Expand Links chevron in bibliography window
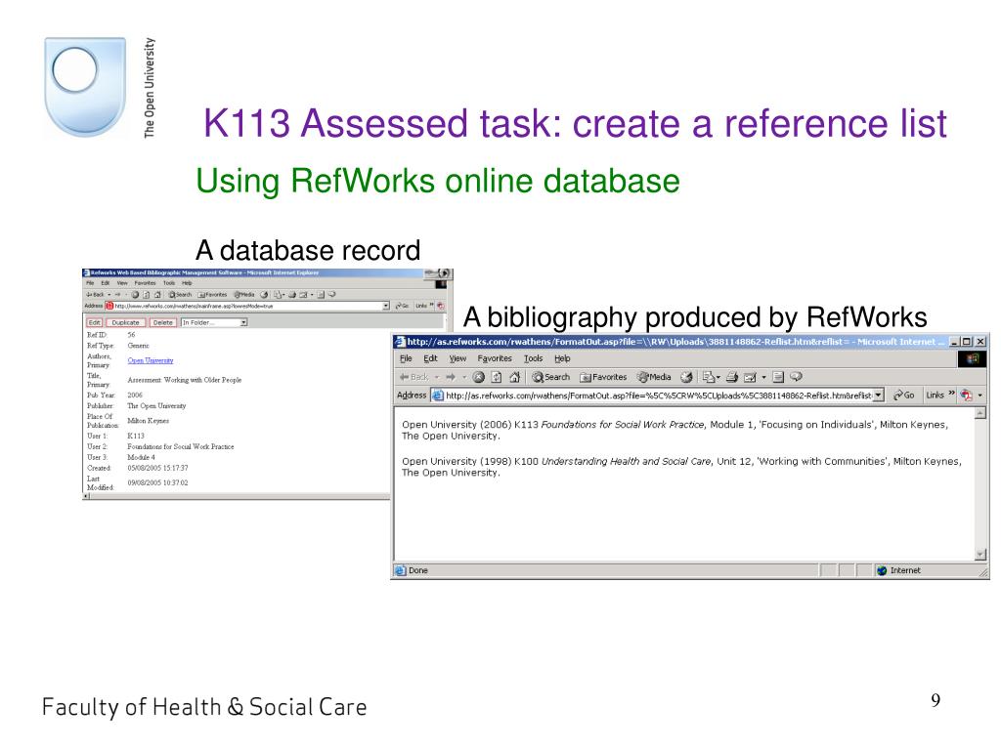1001x750 pixels. click(951, 394)
